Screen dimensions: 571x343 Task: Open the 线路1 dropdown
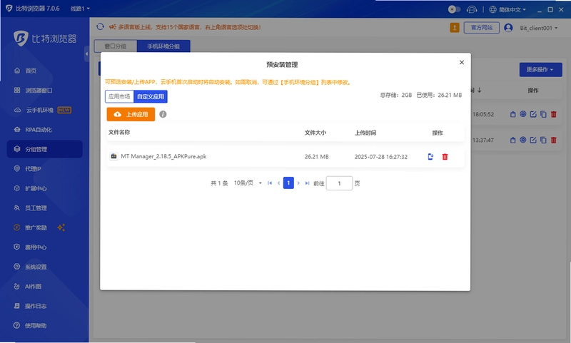point(80,9)
